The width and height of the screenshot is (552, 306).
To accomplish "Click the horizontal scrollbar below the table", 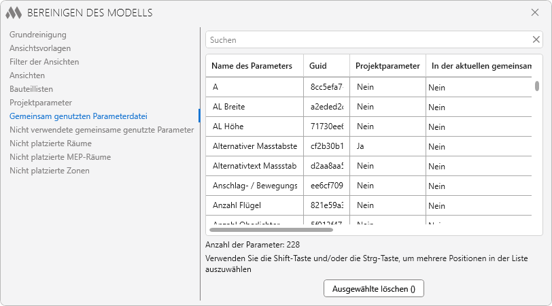I will tap(272, 230).
